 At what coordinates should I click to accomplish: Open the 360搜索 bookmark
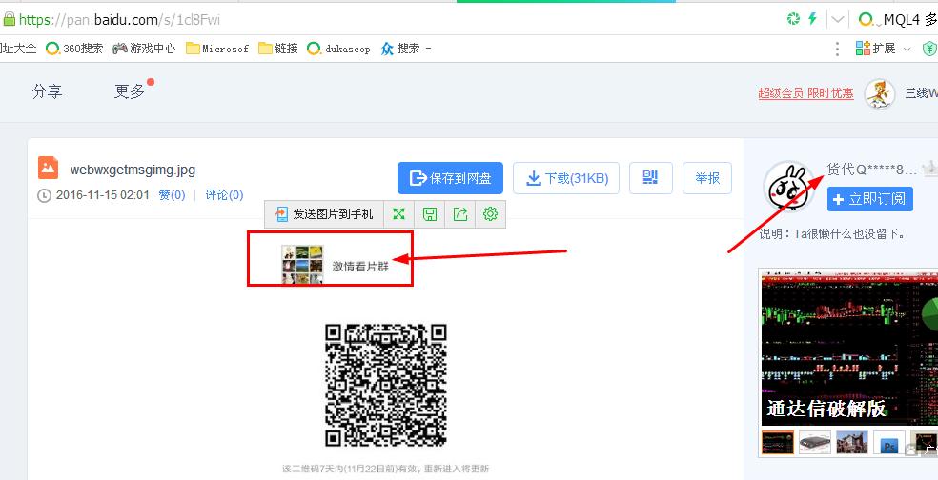pyautogui.click(x=74, y=49)
